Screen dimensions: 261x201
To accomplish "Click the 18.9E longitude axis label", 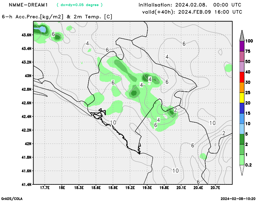I will (113, 188).
